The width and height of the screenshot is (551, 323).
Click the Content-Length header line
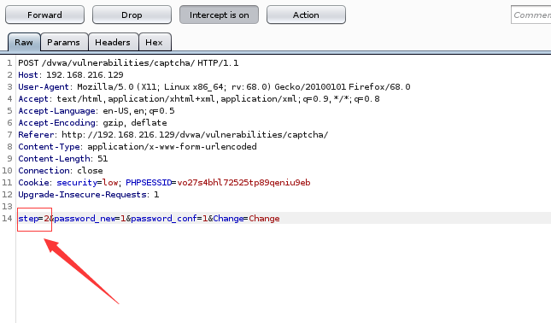tap(63, 159)
